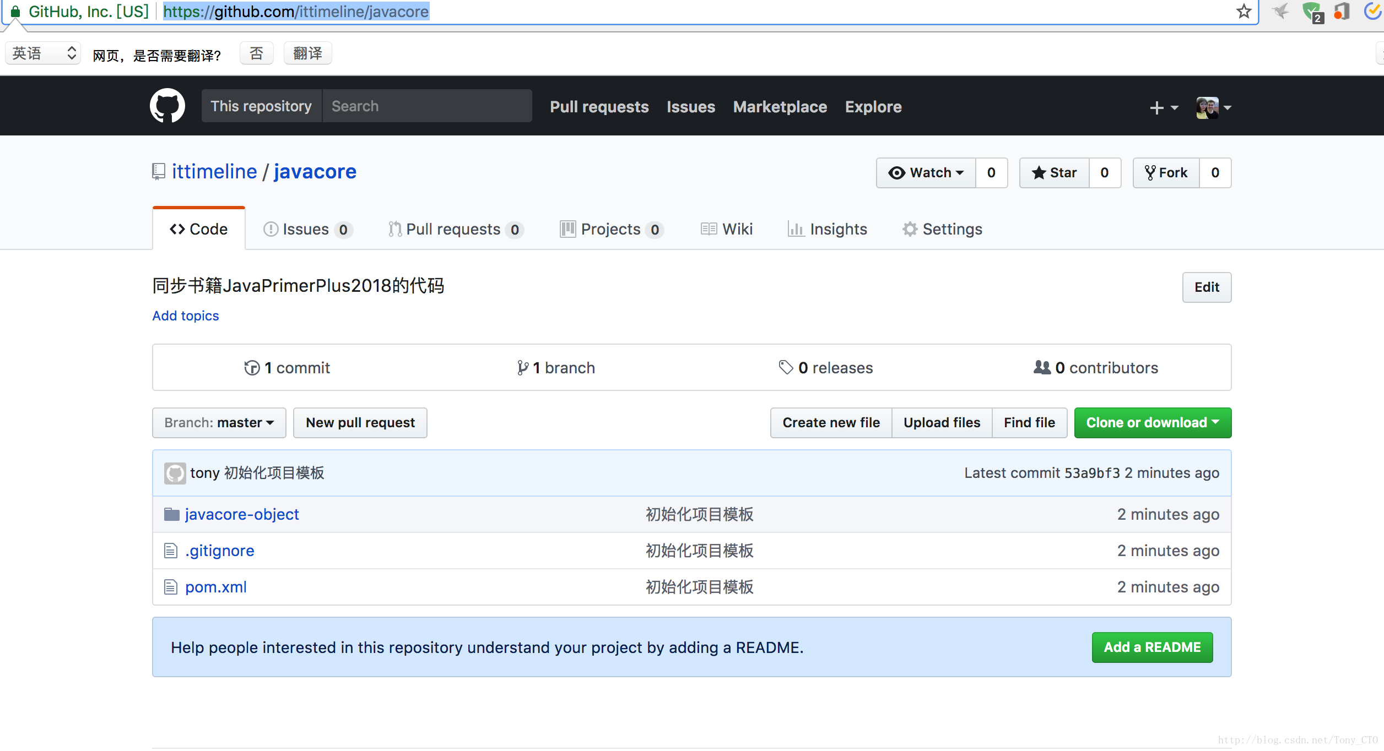This screenshot has width=1384, height=751.
Task: Click the repository book icon
Action: click(x=159, y=171)
